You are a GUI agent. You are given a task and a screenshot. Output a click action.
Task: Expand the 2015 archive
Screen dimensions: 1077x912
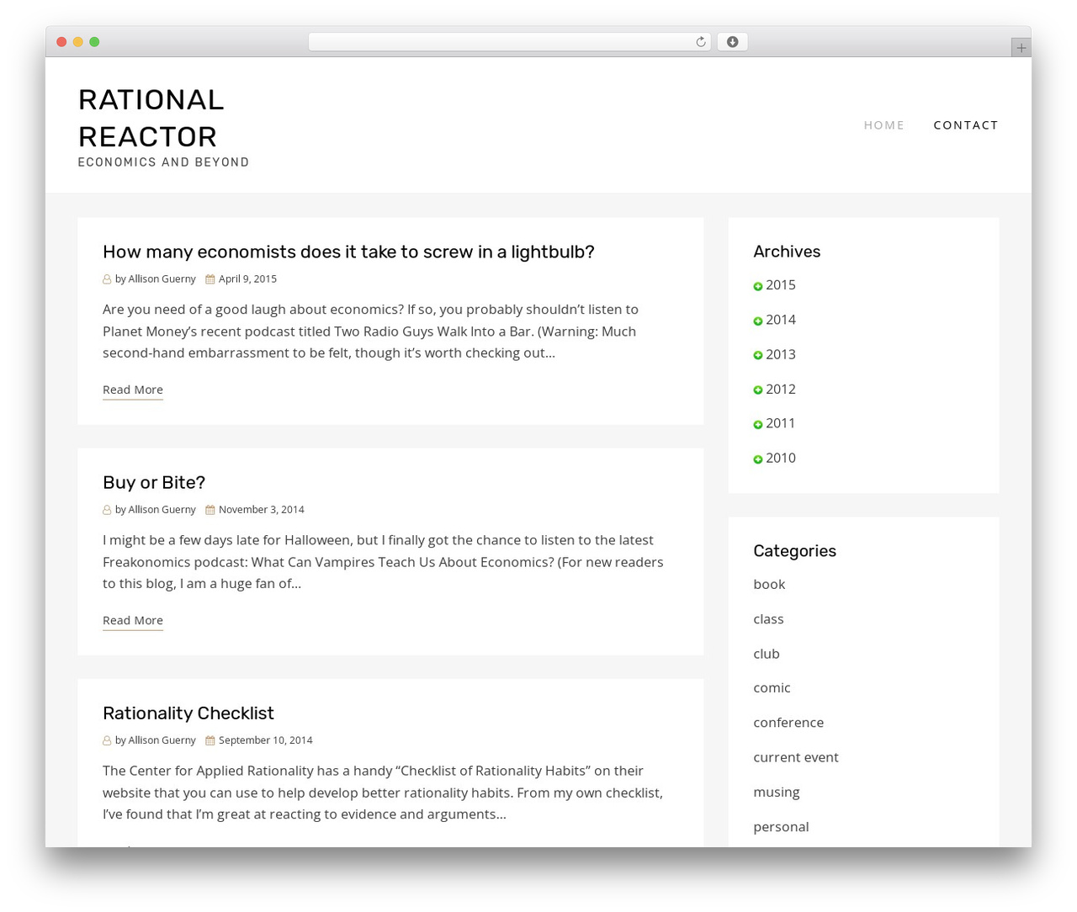coord(758,287)
